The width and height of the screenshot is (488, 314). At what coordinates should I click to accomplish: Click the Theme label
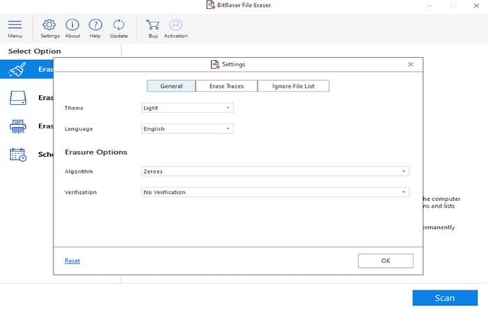[x=74, y=108]
